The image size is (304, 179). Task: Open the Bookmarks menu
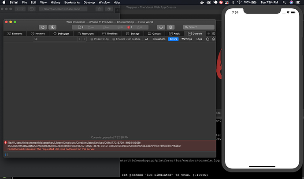click(72, 2)
